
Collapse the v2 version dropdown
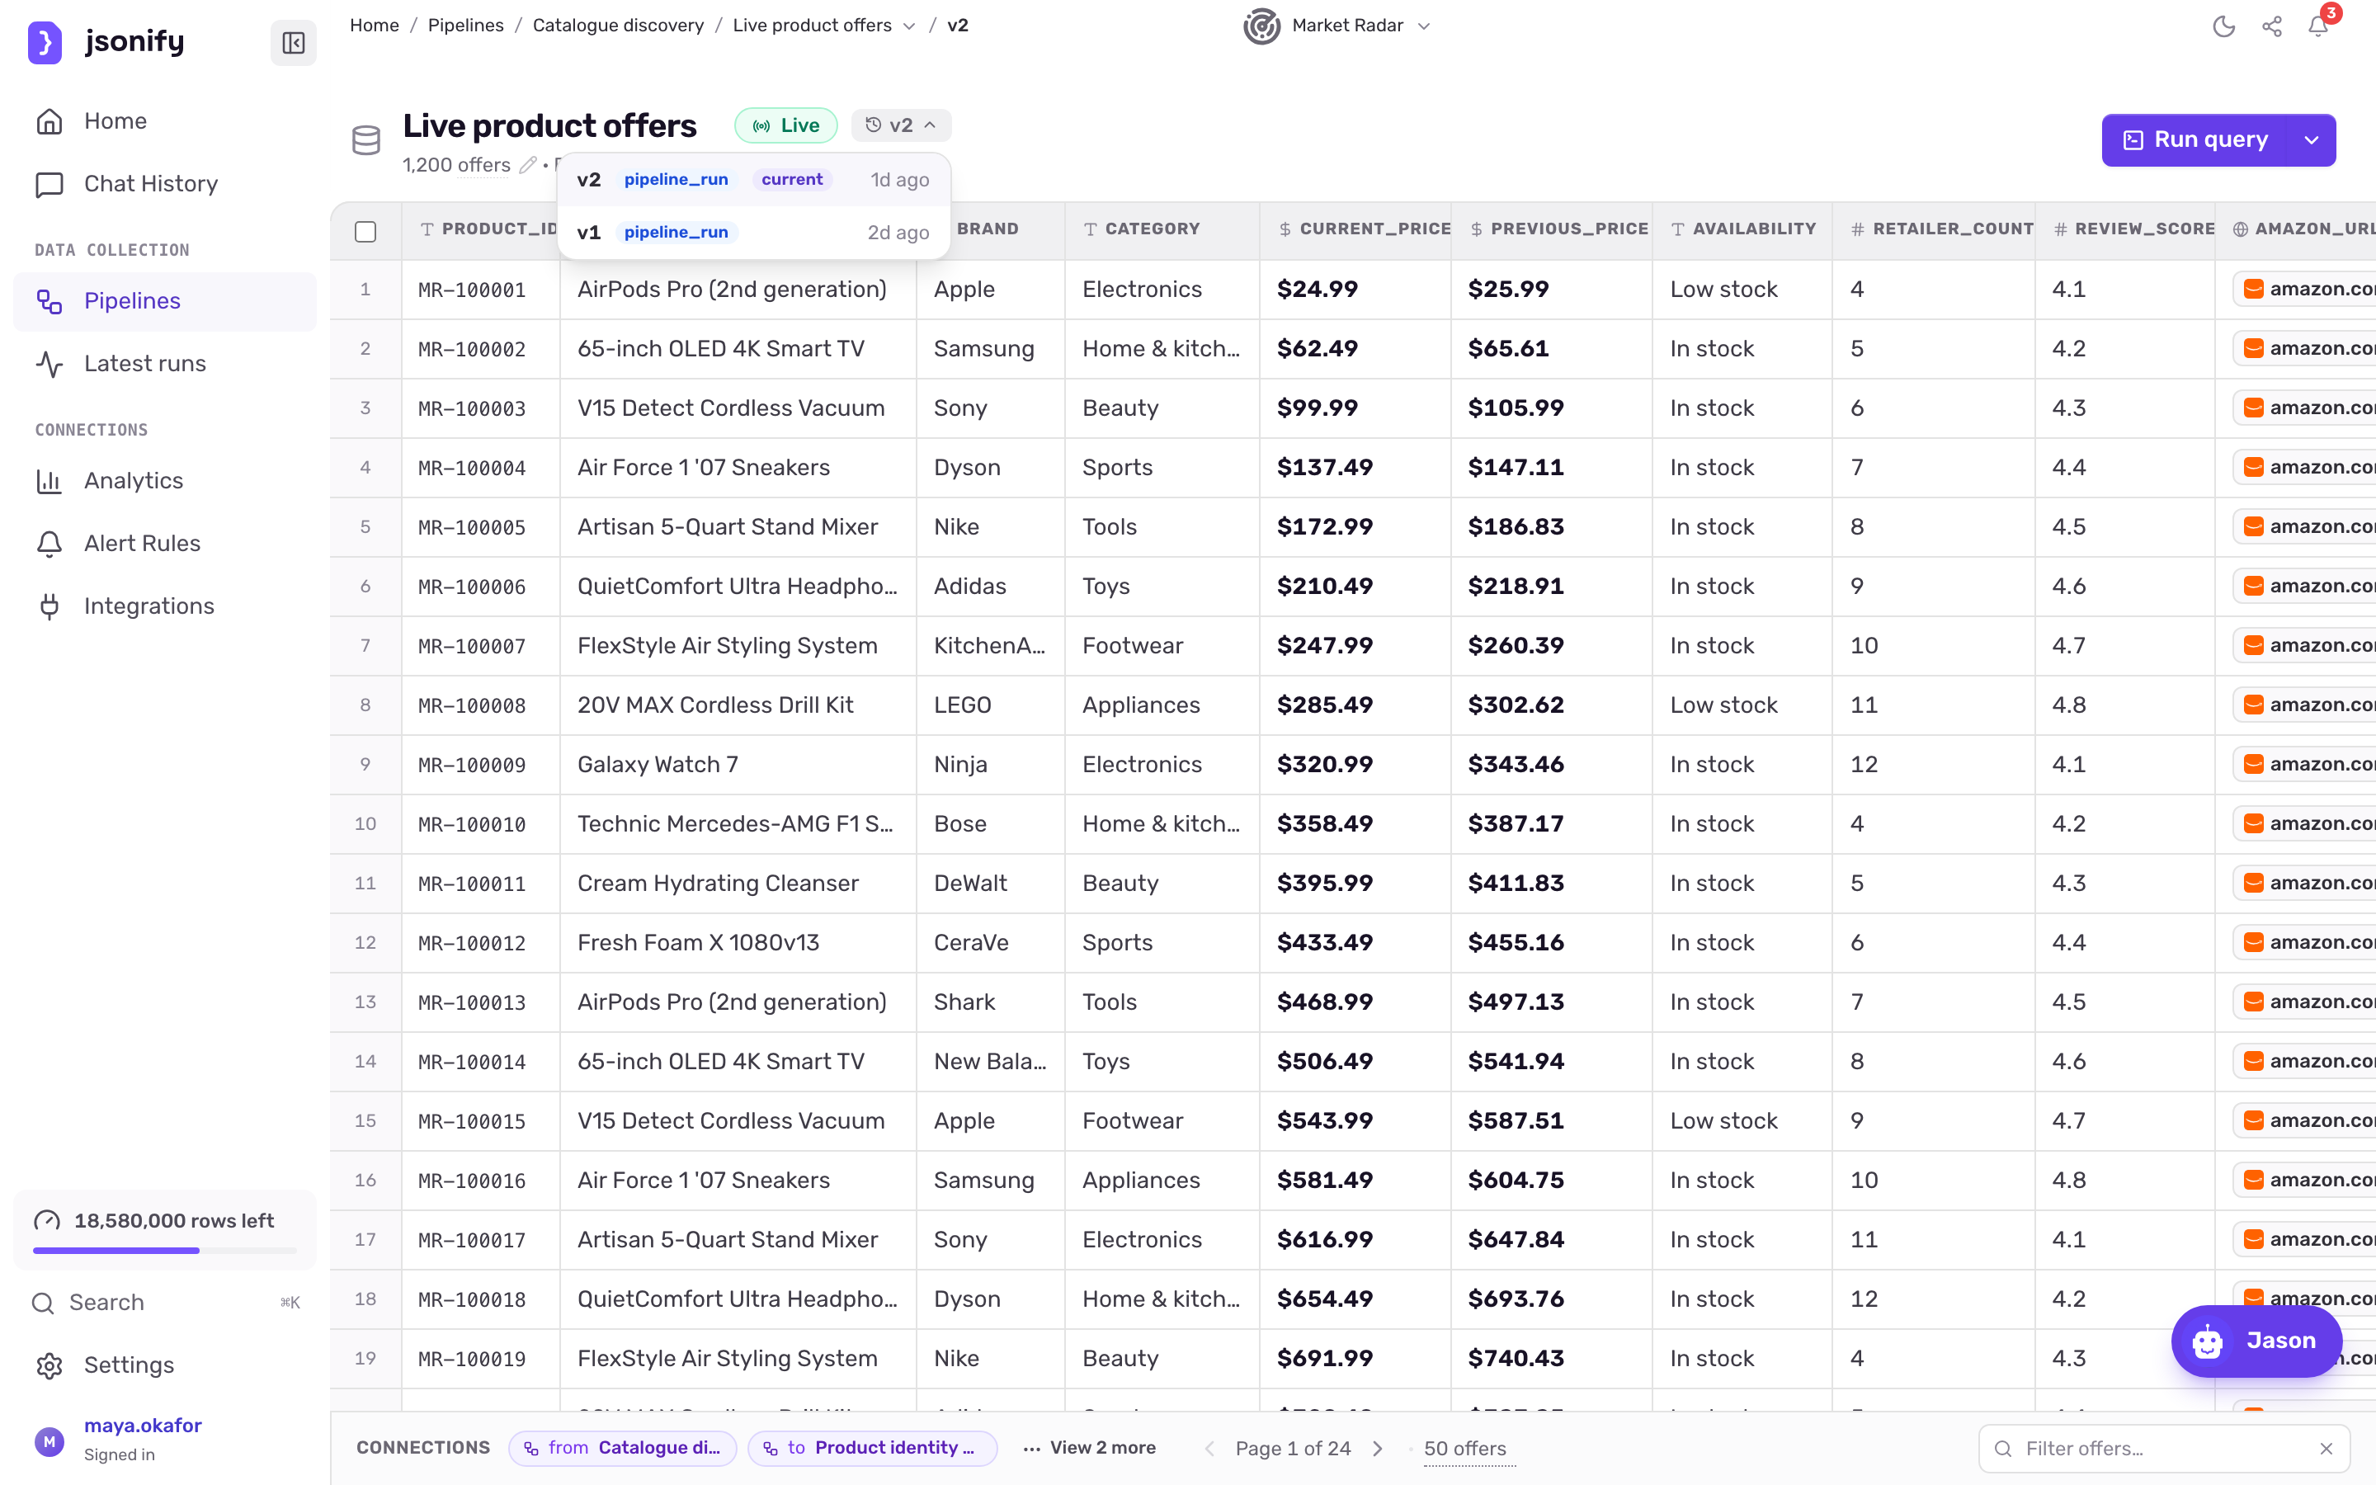coord(901,125)
